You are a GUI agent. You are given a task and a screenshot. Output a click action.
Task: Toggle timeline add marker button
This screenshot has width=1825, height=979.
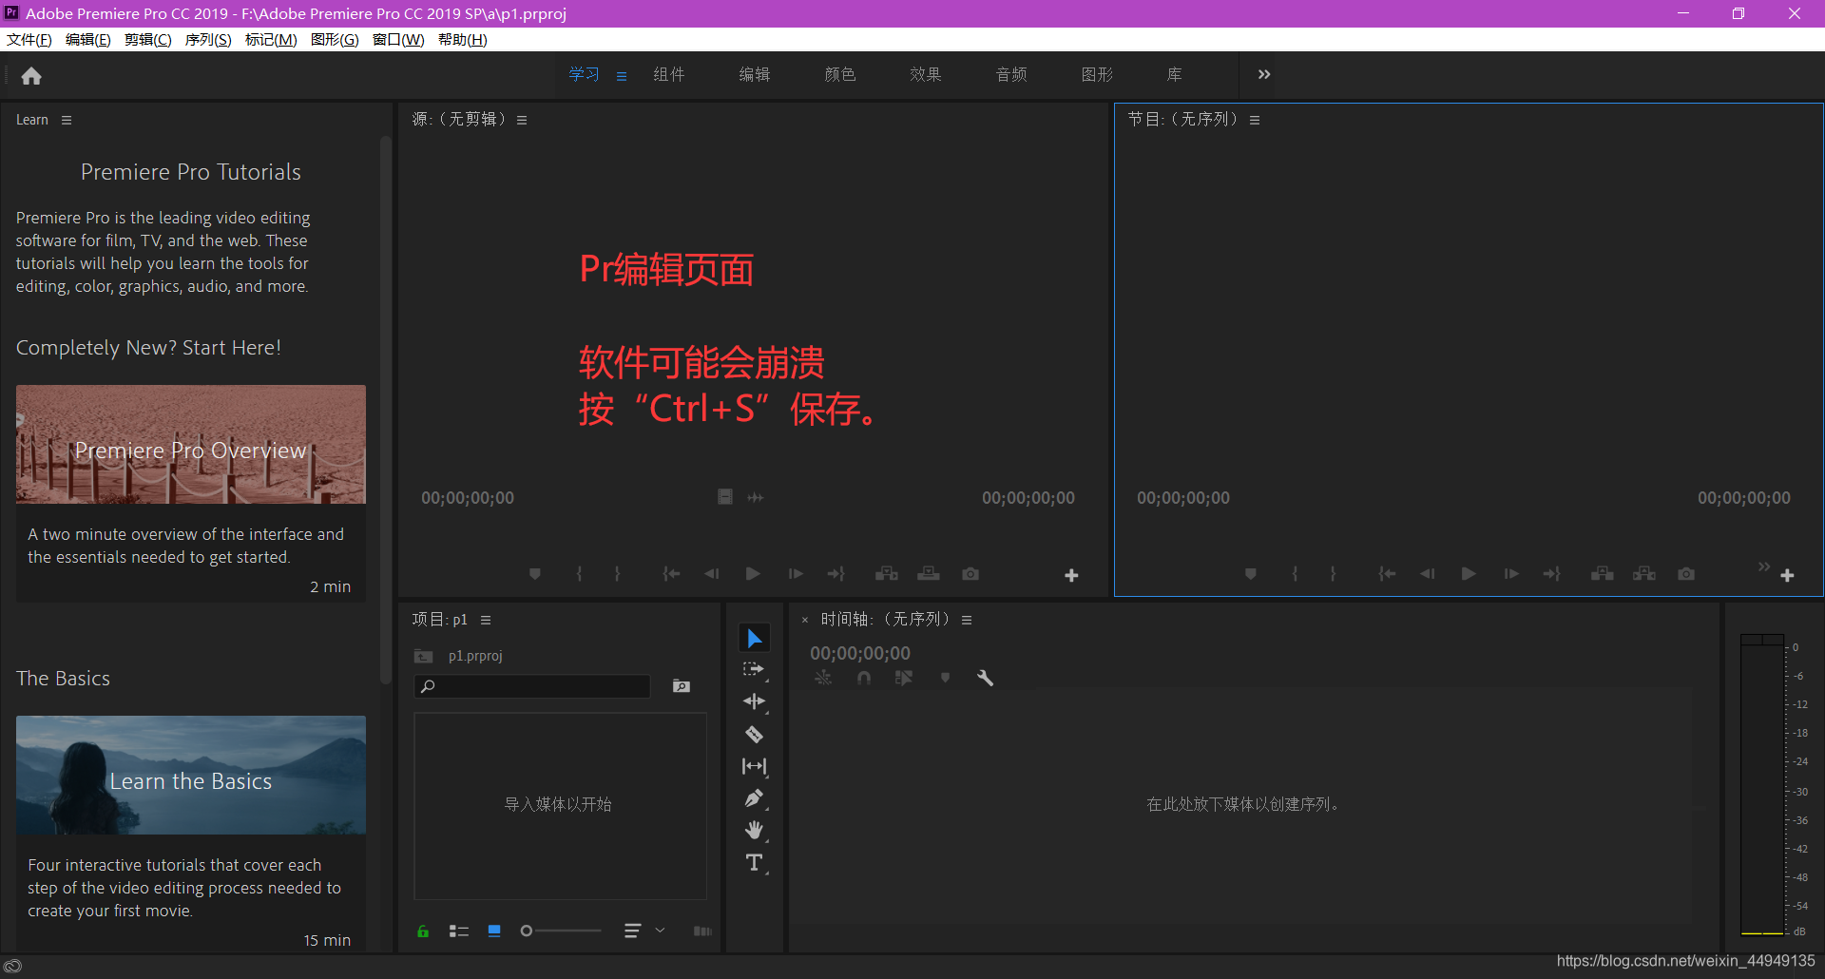pyautogui.click(x=945, y=678)
